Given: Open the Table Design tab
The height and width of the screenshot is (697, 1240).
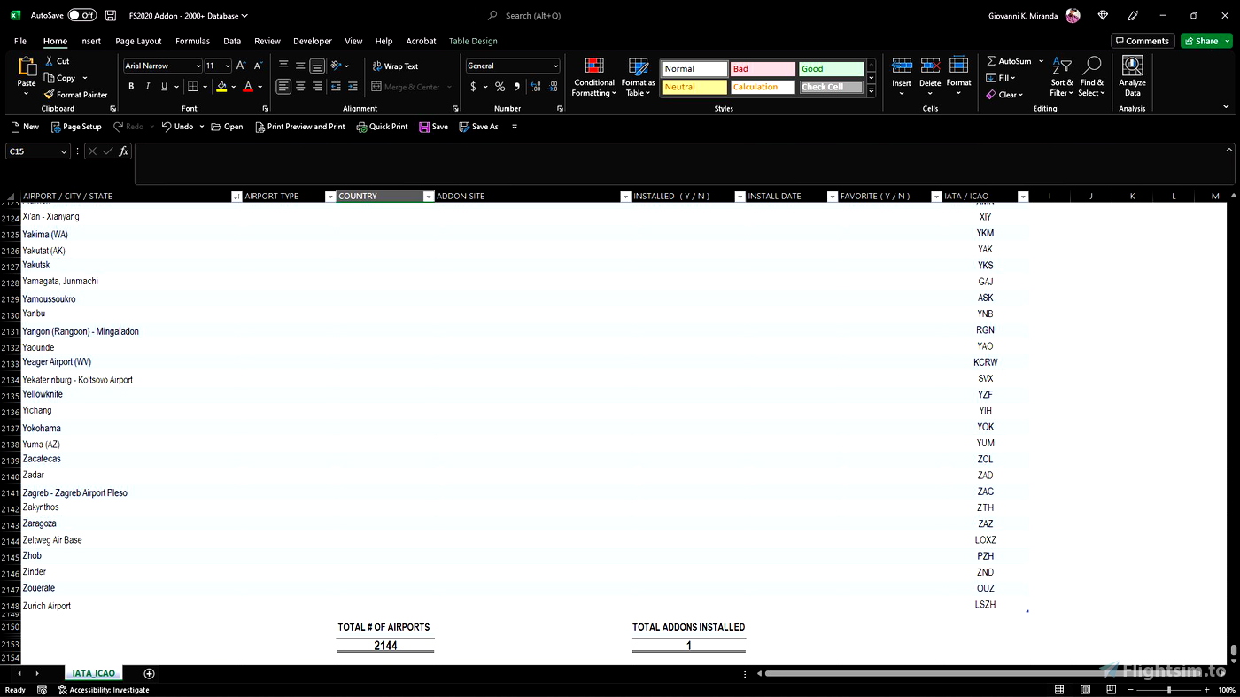Looking at the screenshot, I should pyautogui.click(x=473, y=41).
